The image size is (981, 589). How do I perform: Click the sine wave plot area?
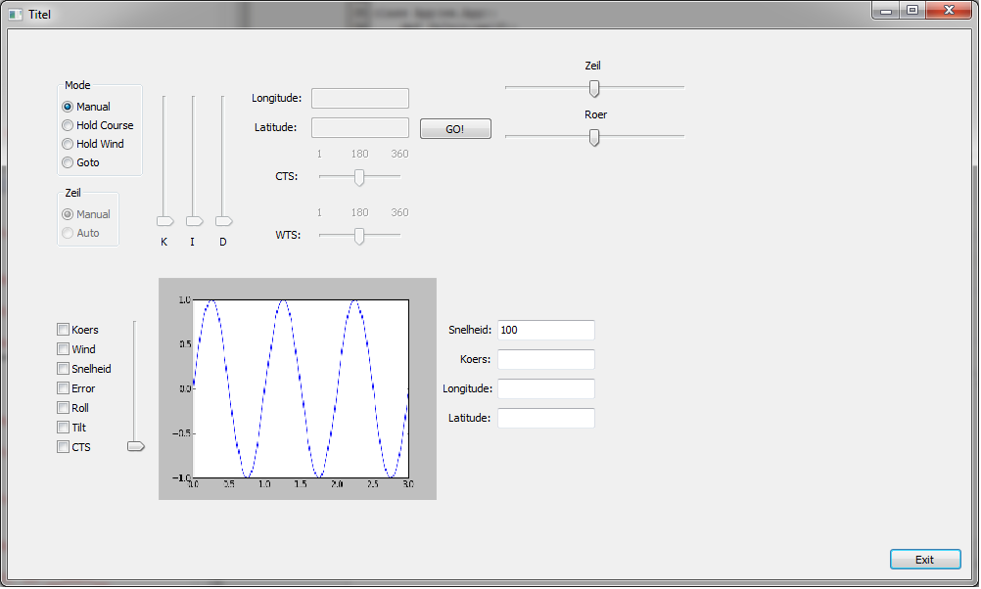[x=300, y=388]
